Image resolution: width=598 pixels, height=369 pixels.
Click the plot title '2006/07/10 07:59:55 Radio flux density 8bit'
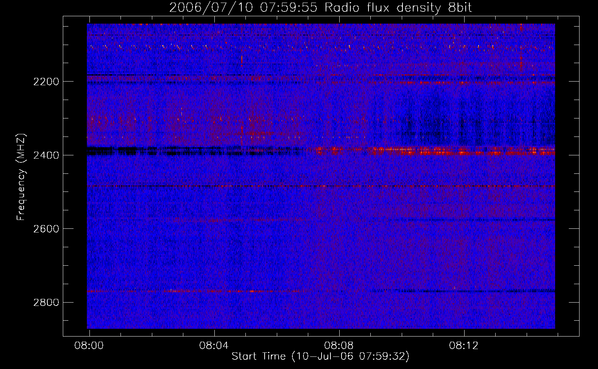tap(320, 8)
